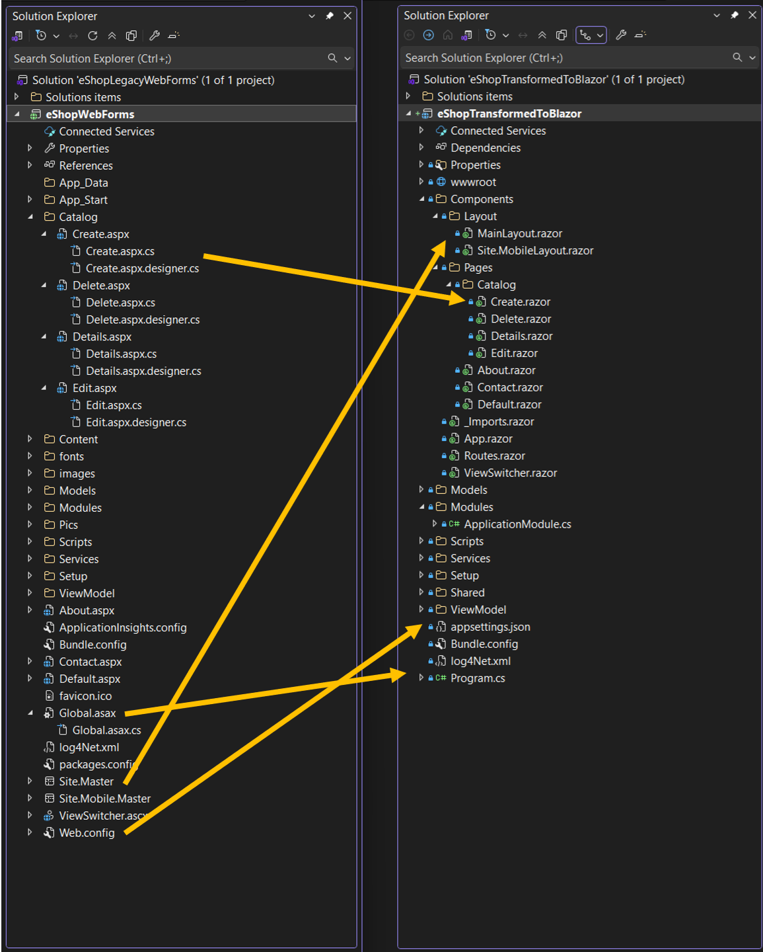Select Program.cs in the right tree
Viewport: 763px width, 952px height.
tap(477, 678)
